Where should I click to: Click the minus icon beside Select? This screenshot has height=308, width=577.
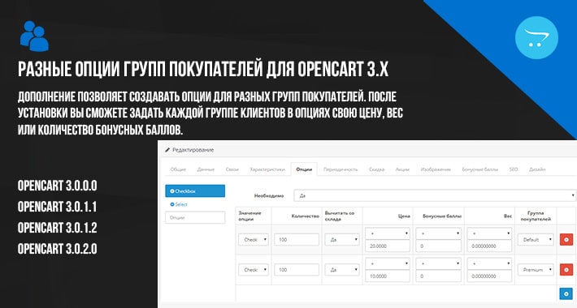click(x=172, y=204)
